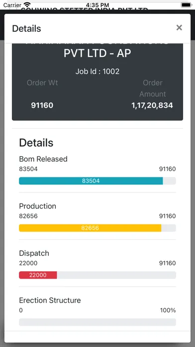Click the empty Erection Structure progress bar
Image resolution: width=195 pixels, height=347 pixels.
97,322
